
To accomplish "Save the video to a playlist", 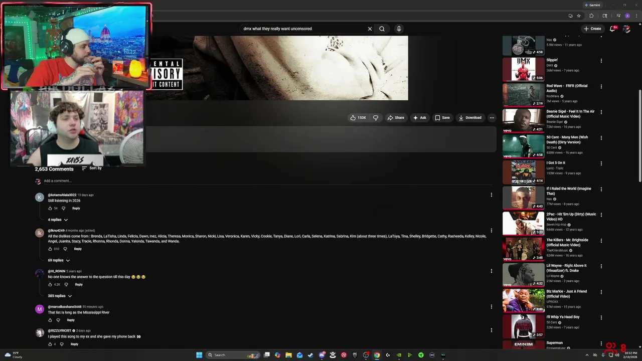I will 442,118.
